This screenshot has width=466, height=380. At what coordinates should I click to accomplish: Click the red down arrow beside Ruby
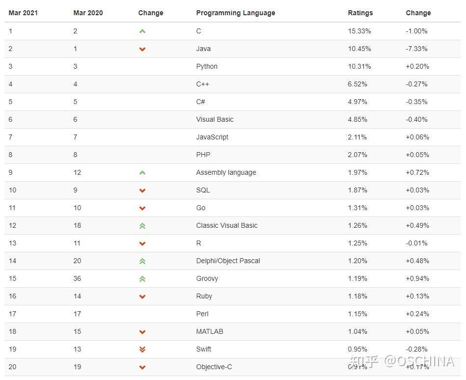pos(142,297)
